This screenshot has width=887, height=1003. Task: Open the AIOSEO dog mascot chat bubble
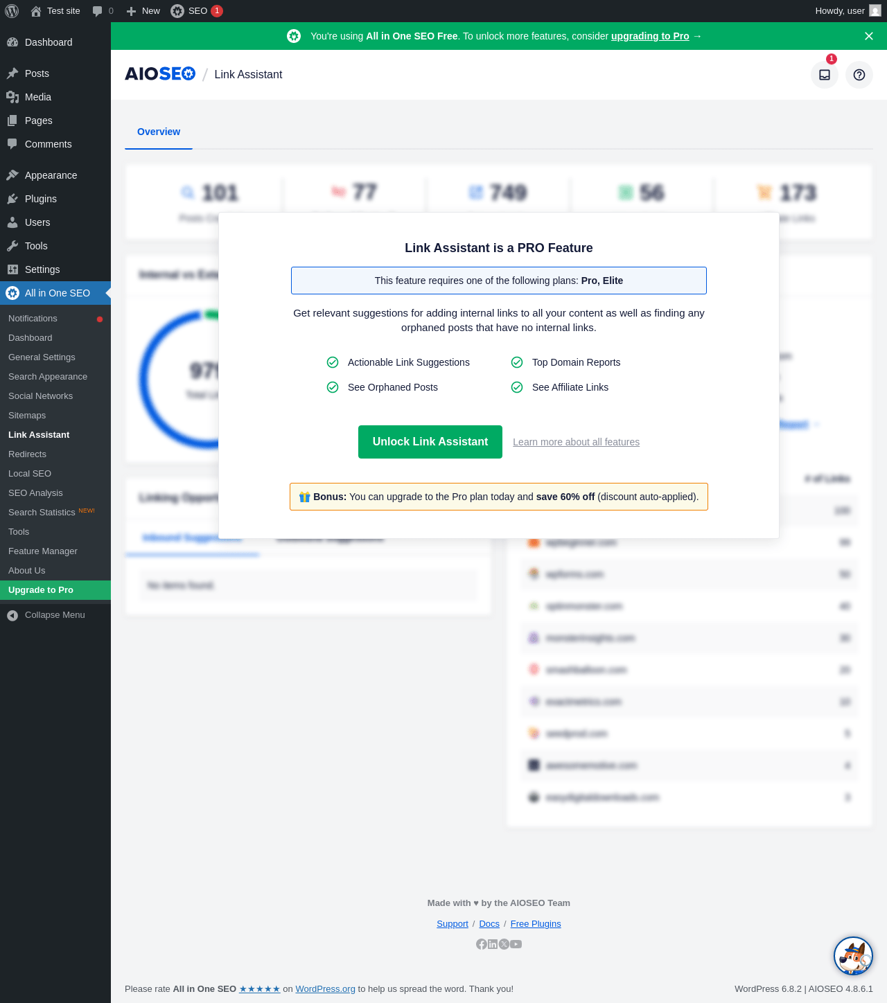tap(853, 956)
